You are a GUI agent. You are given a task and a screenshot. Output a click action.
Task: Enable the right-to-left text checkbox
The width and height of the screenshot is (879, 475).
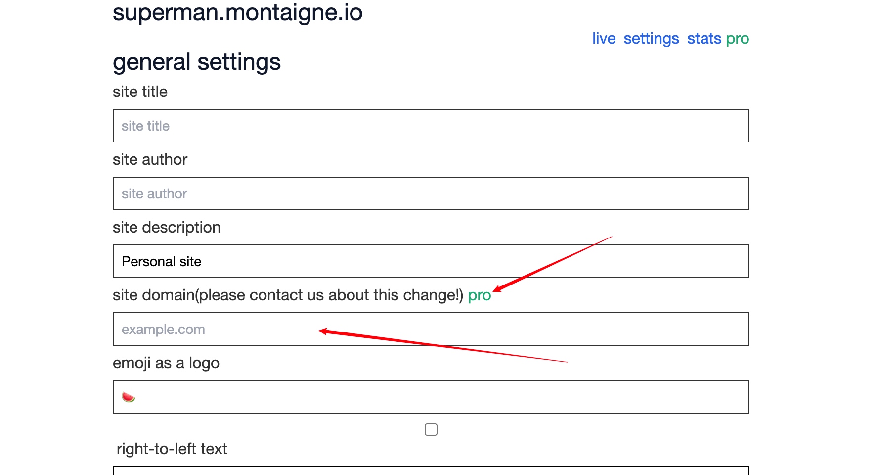click(431, 429)
